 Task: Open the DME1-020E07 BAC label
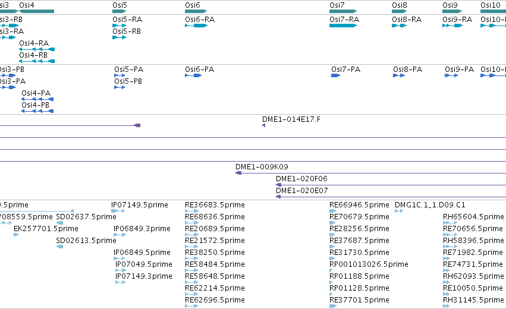pyautogui.click(x=301, y=191)
